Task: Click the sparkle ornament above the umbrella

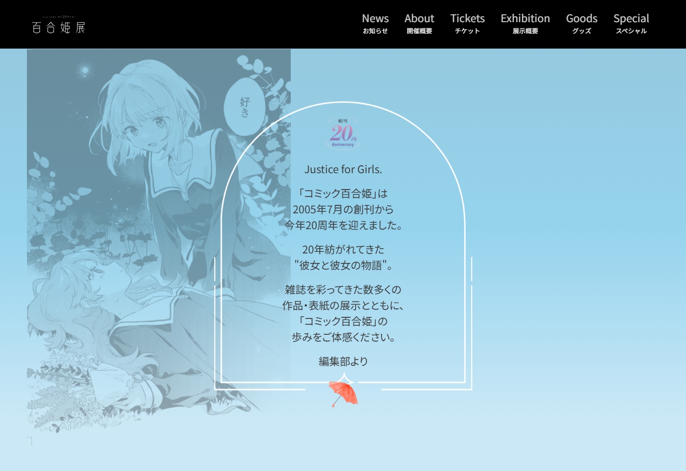Action: [x=345, y=378]
